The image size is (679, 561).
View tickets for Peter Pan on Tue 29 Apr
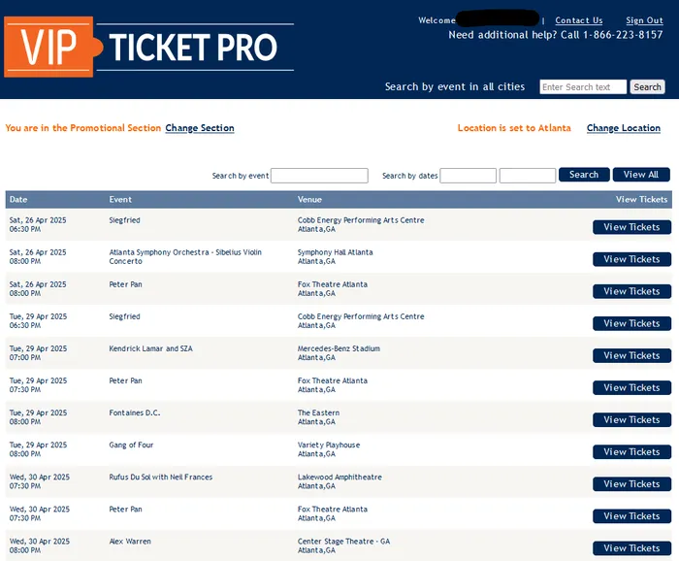[631, 387]
